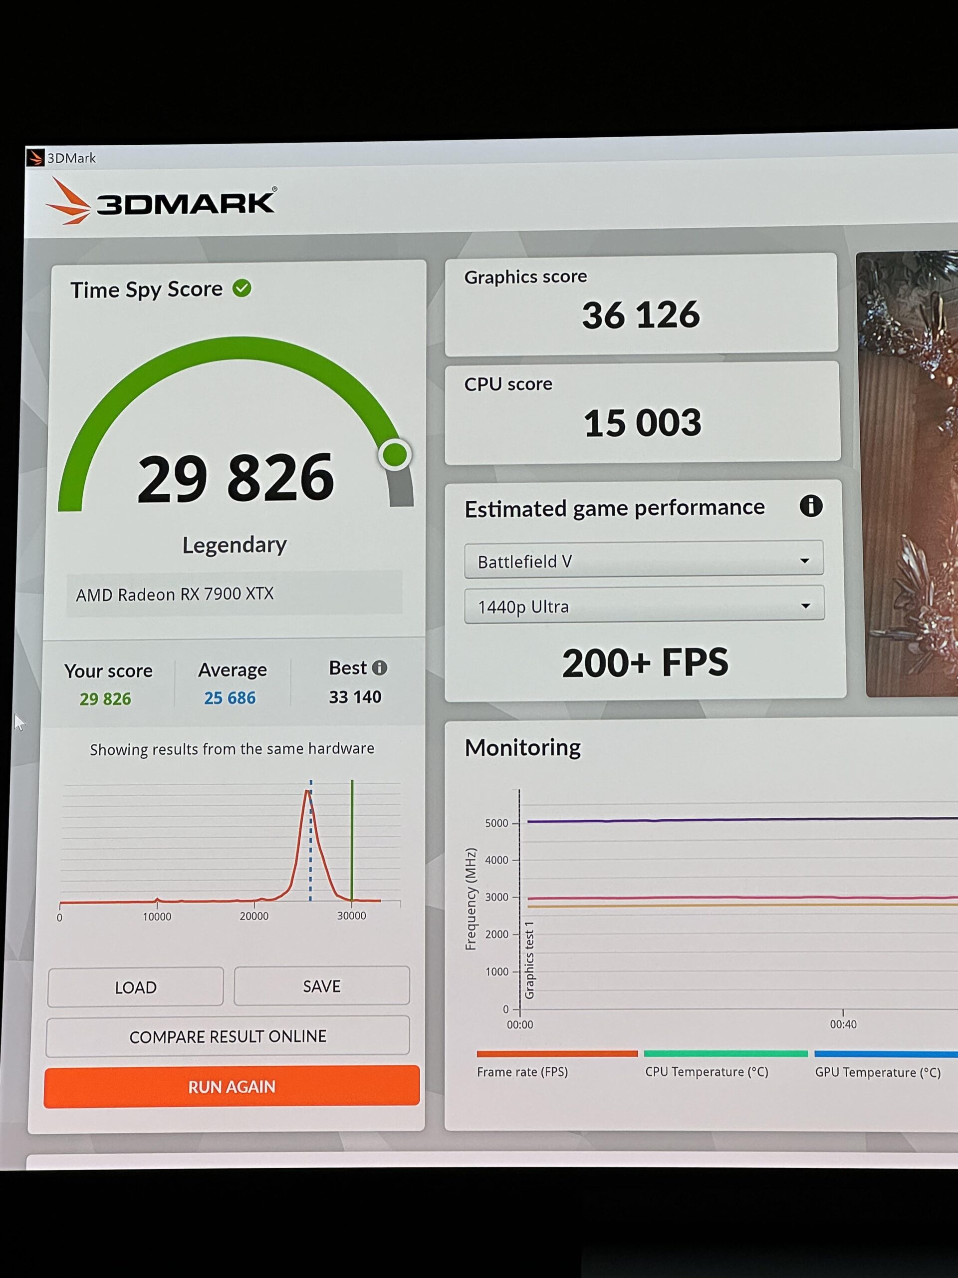The width and height of the screenshot is (958, 1278).
Task: Click the Legendary rating label
Action: click(x=235, y=545)
